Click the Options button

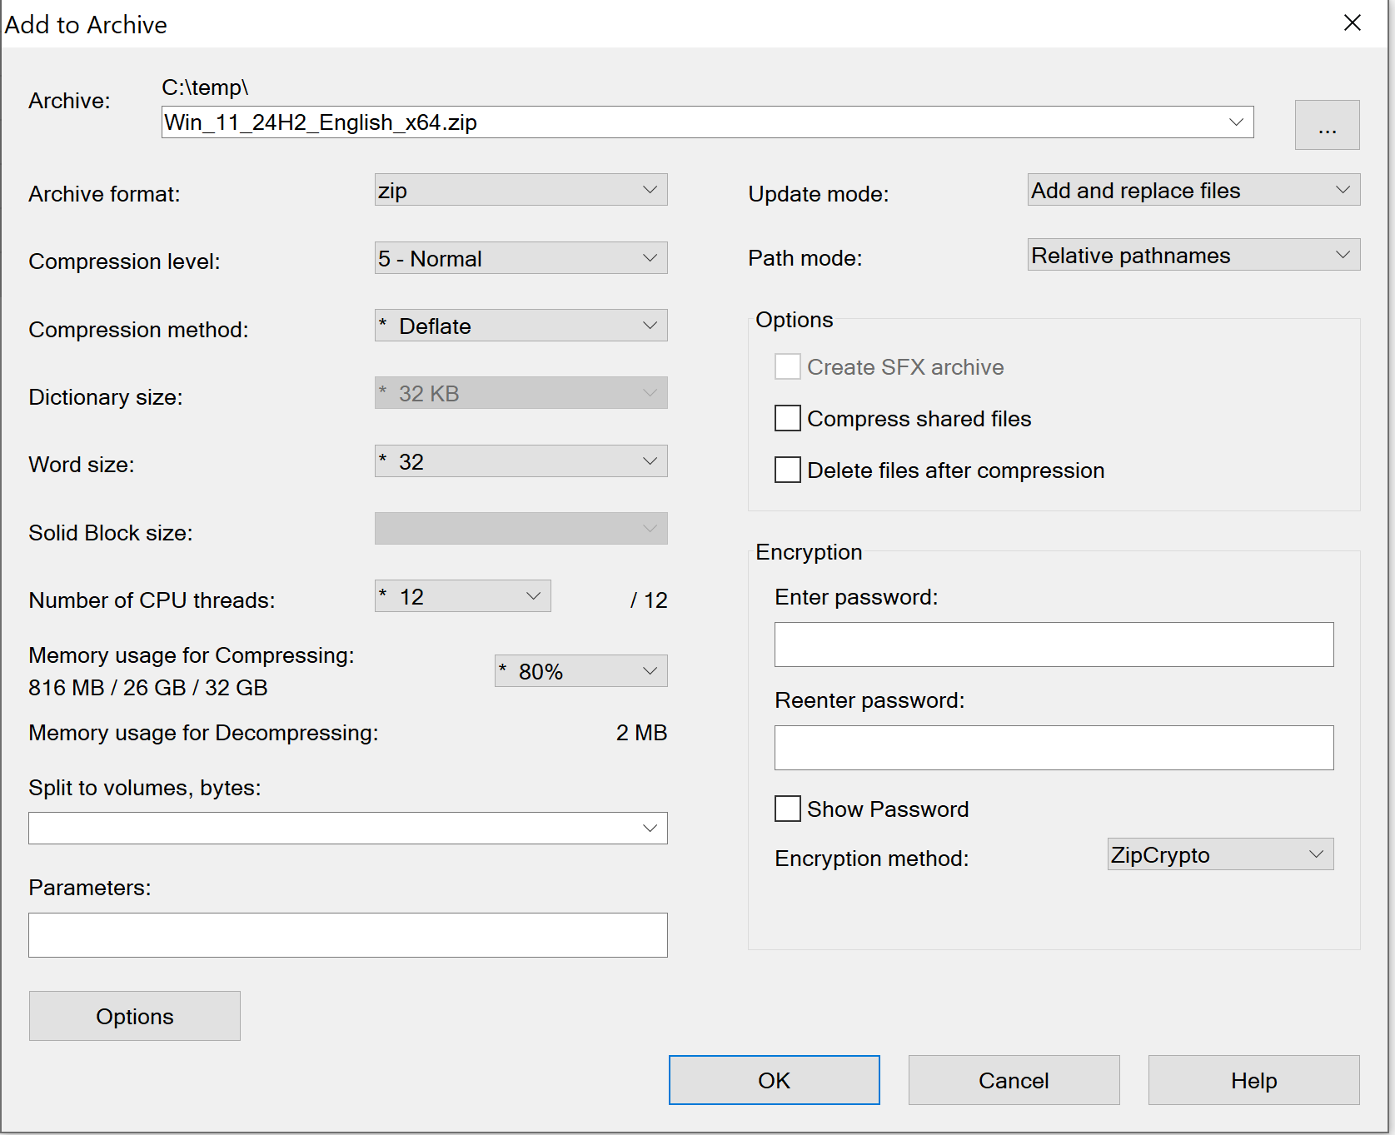point(134,1016)
